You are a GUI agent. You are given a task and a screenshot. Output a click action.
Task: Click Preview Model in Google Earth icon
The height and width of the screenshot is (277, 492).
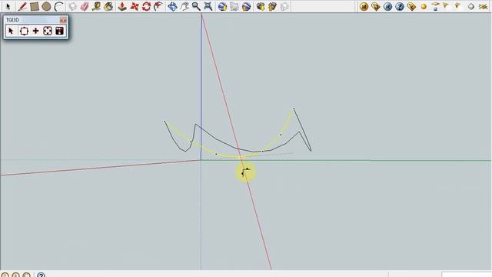coord(246,6)
